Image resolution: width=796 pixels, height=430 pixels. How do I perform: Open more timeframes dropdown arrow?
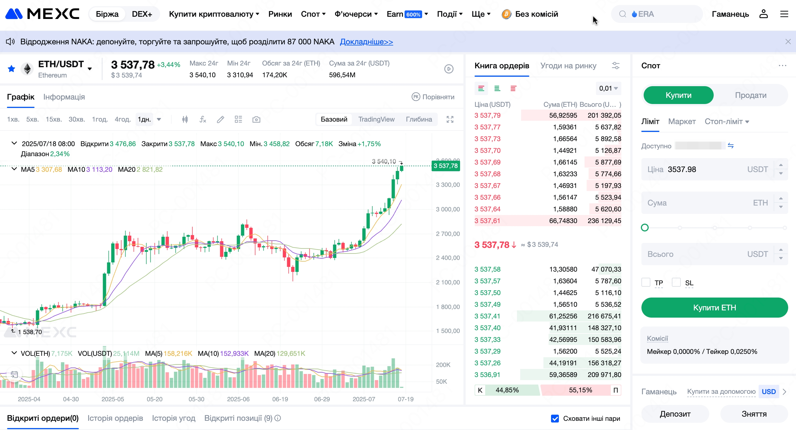[x=159, y=119]
